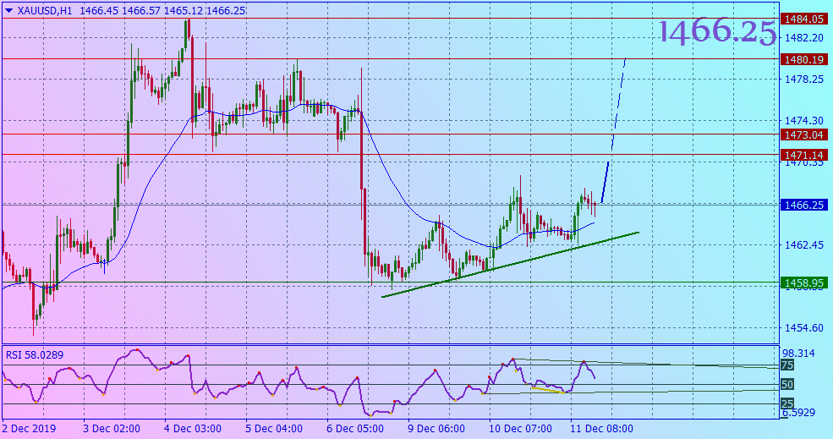This screenshot has width=833, height=439.
Task: Select the 1471.14 red price label
Action: click(x=803, y=155)
